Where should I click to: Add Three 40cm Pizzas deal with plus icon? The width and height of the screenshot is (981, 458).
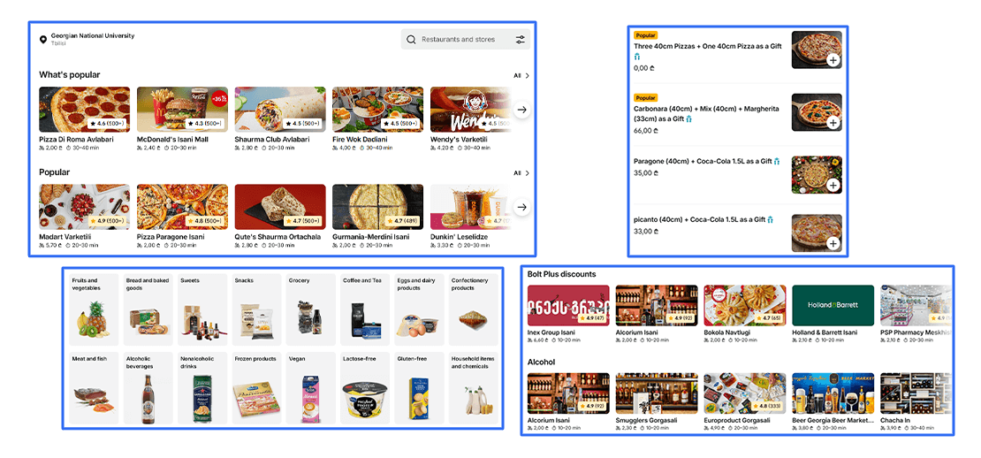833,61
